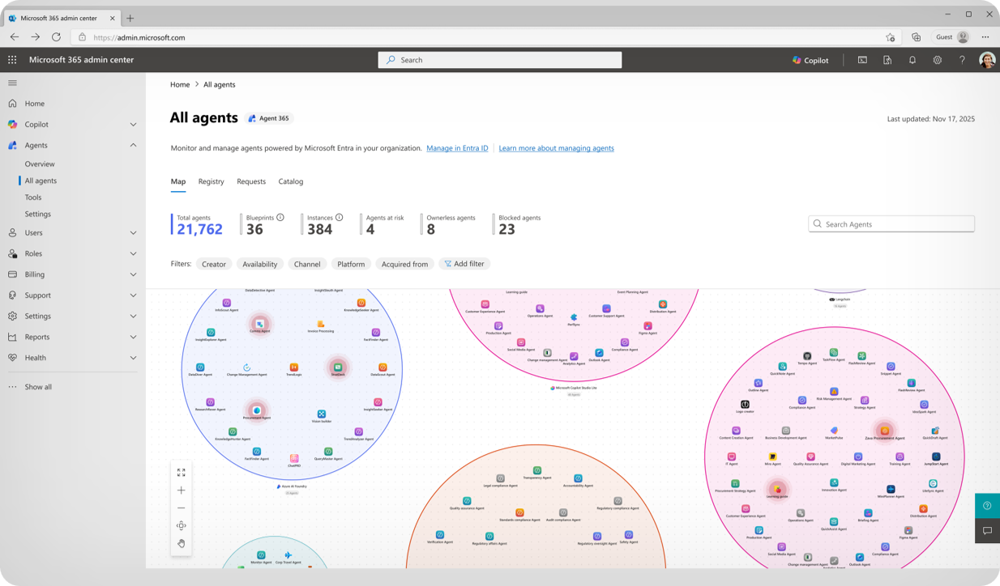This screenshot has height=586, width=1000.
Task: Switch to the Catalog tab
Action: point(290,181)
